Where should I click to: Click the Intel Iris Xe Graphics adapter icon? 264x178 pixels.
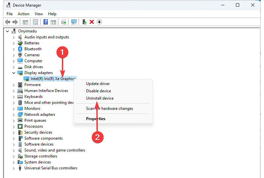(26, 79)
